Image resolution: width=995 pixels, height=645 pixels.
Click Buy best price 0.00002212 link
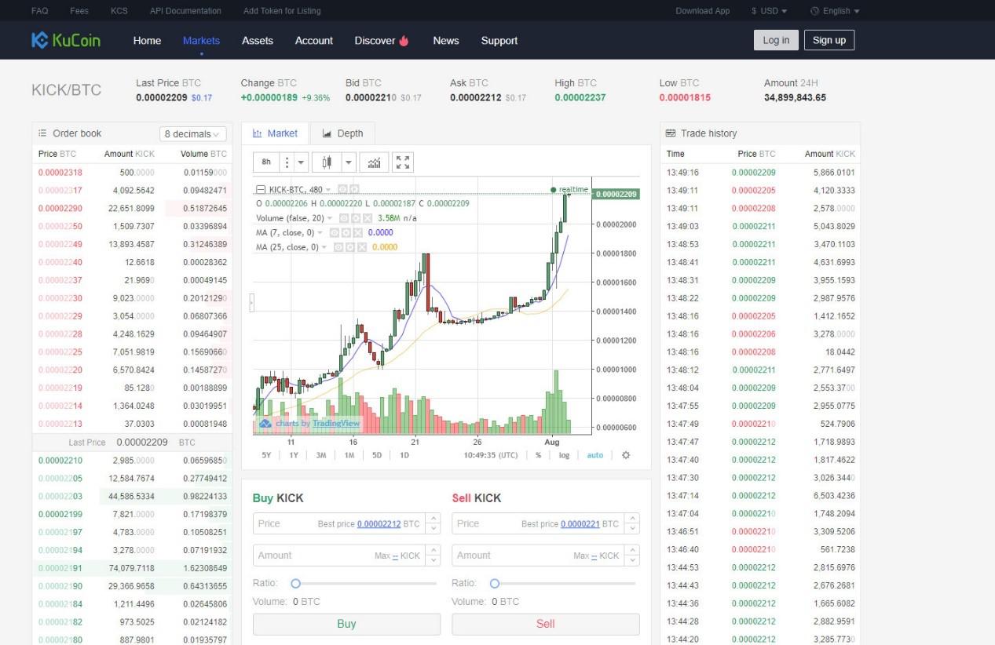point(379,523)
